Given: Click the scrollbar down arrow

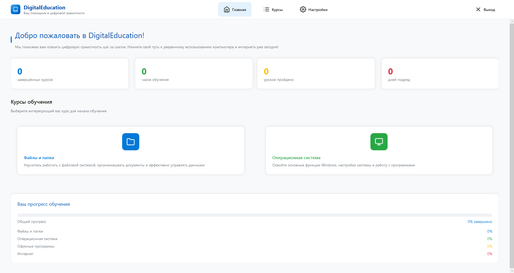Looking at the screenshot, I should pos(512,271).
